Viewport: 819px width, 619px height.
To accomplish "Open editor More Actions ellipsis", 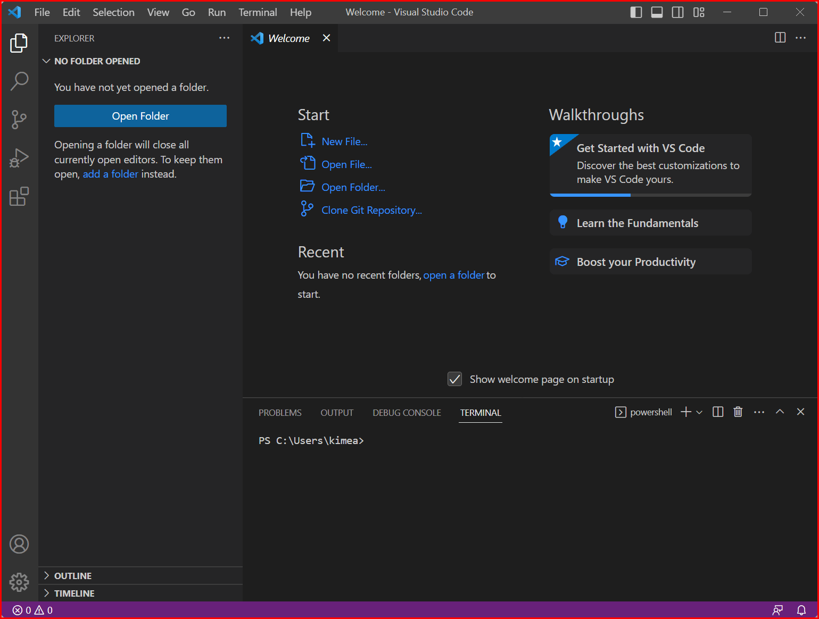I will (800, 37).
